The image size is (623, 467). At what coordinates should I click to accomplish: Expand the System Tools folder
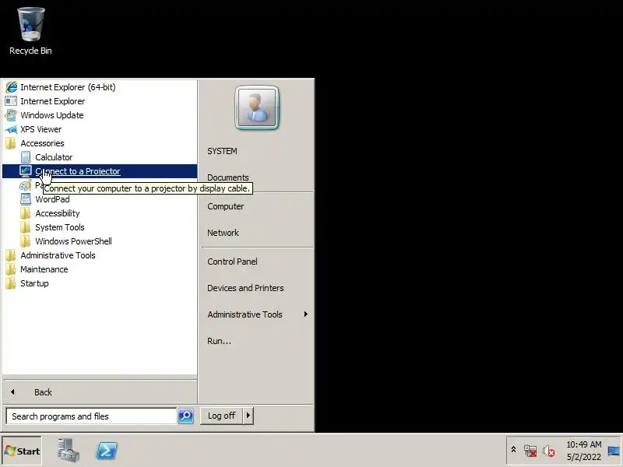point(100,227)
